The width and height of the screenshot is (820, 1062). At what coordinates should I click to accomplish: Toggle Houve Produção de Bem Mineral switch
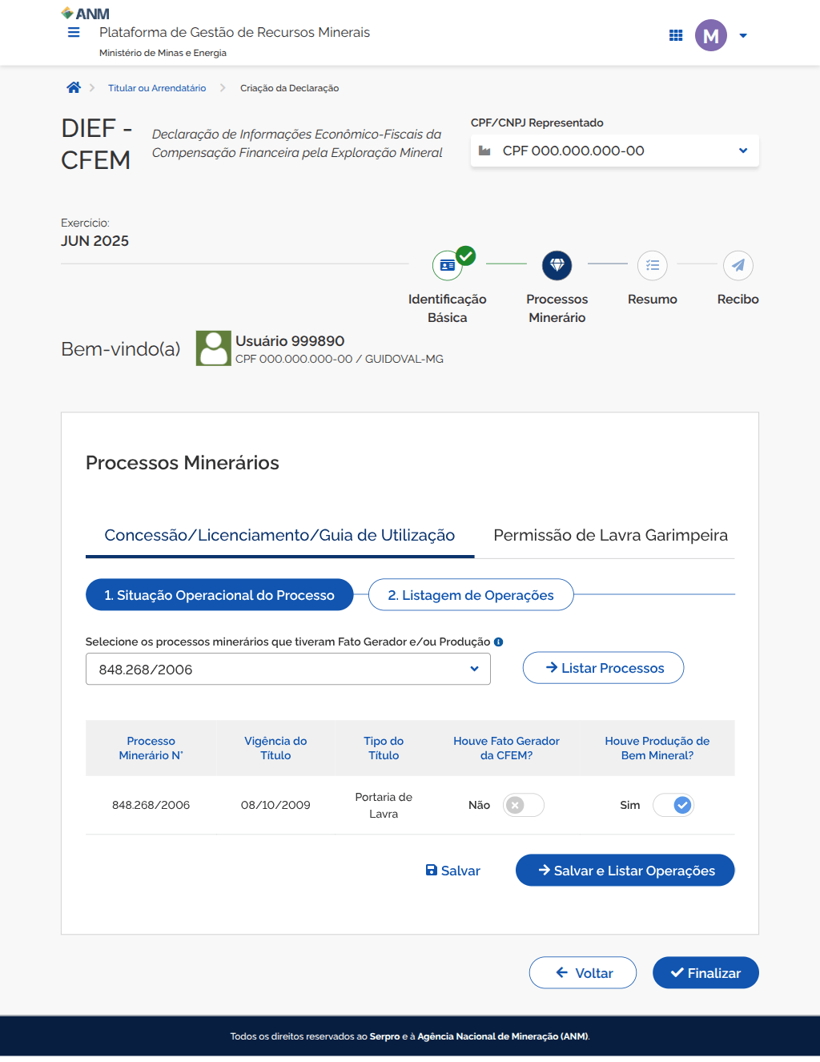tap(673, 805)
